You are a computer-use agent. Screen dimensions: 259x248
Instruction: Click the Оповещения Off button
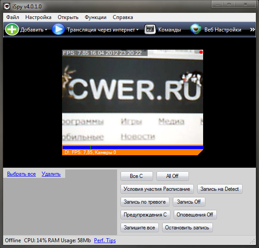tap(195, 215)
